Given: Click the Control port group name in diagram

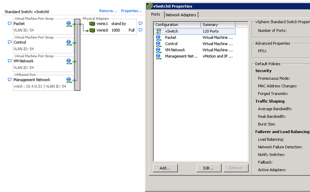Looking at the screenshot, I should coord(20,42).
